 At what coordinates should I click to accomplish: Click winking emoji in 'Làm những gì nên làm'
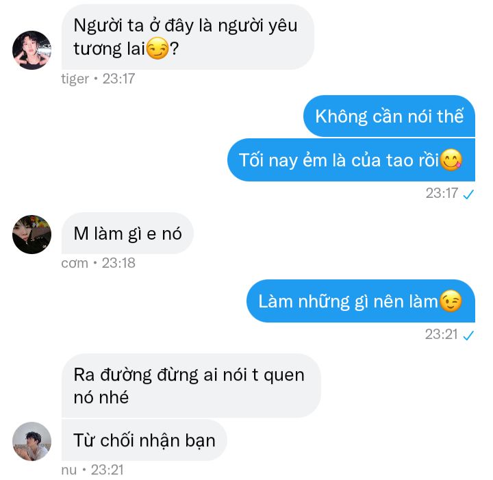coord(451,301)
